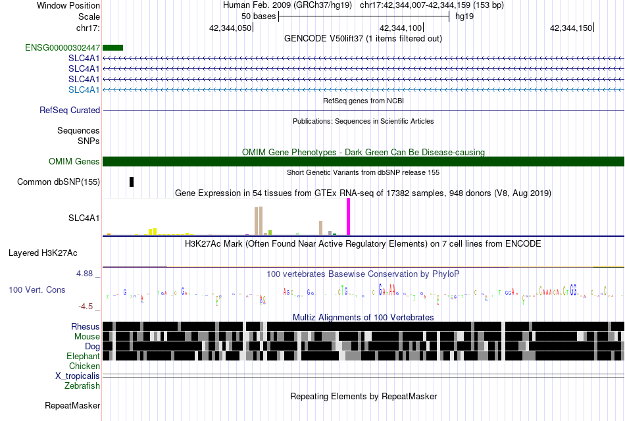The image size is (625, 421).
Task: Click the black dbSNP variant marker
Action: click(x=132, y=182)
